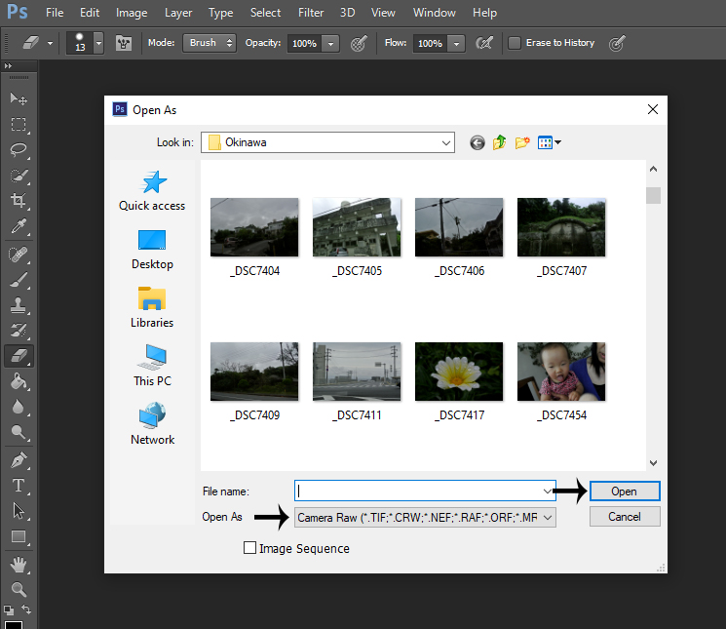Select the Hand tool
The image size is (726, 629).
pos(18,564)
